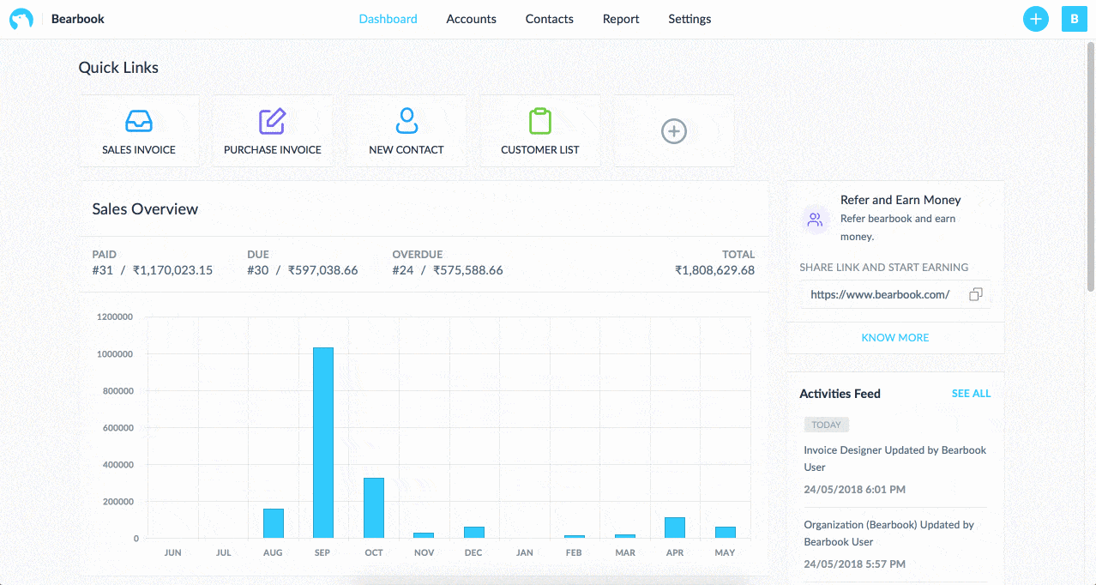Image resolution: width=1096 pixels, height=585 pixels.
Task: Click SEE ALL in Activities Feed
Action: pos(971,394)
